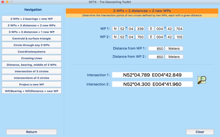Click Distance from WP 1 value field
Screen dimensions: 220x137
point(156,48)
